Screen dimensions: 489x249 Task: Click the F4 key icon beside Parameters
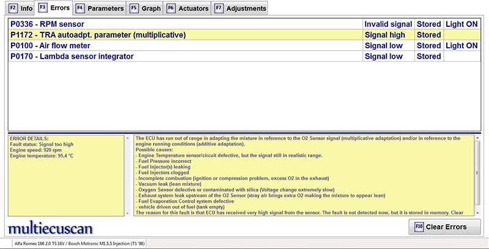pos(79,9)
